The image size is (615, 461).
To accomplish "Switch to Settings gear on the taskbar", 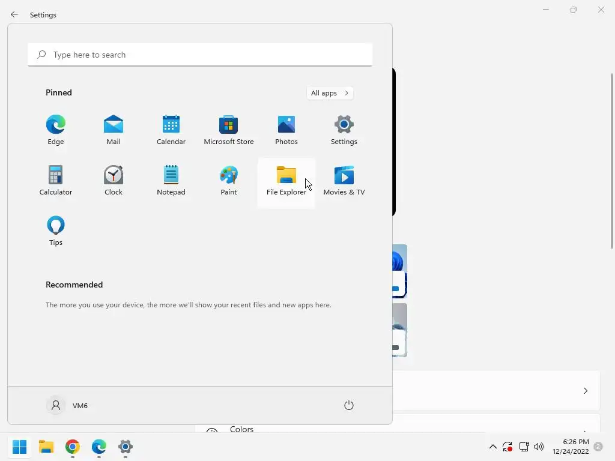I will pyautogui.click(x=126, y=447).
